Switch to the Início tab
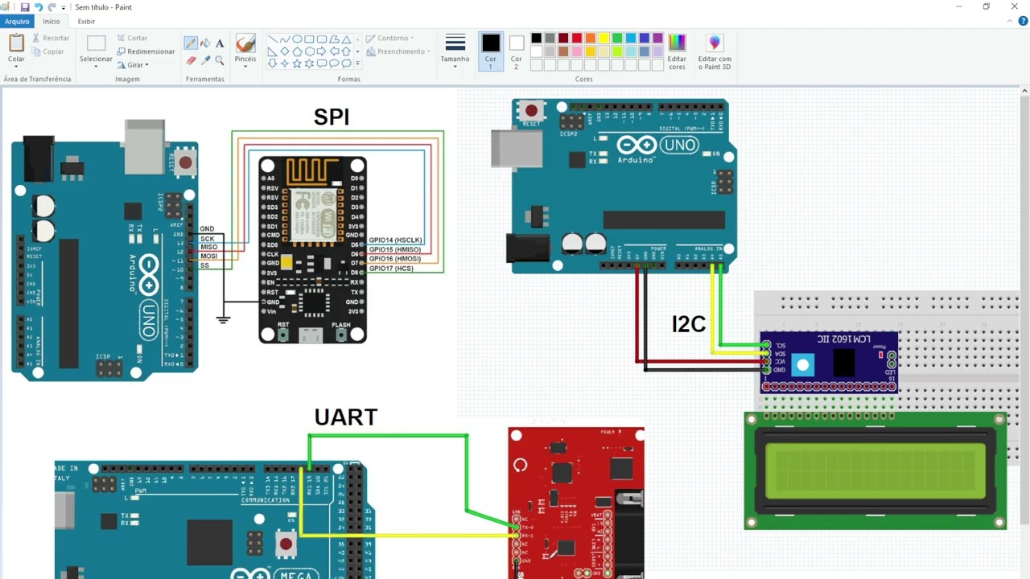1030x579 pixels. 51,22
